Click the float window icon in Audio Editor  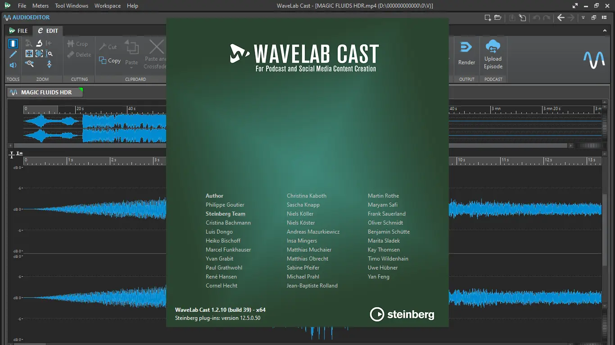pos(594,18)
